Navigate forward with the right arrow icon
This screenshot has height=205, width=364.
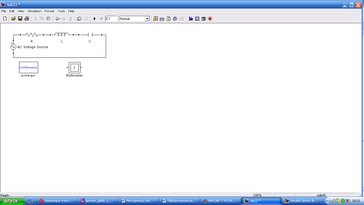tap(64, 19)
